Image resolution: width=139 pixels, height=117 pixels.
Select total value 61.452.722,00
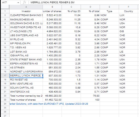tap(52, 100)
